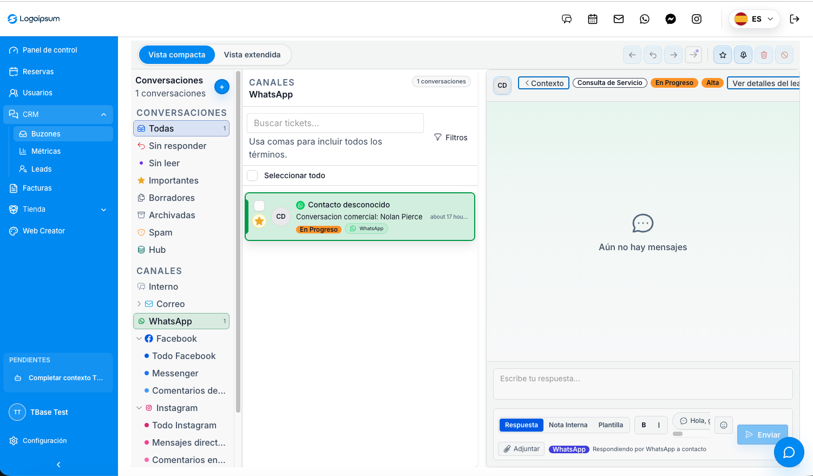Click the Adjuntar attachment button
Image resolution: width=813 pixels, height=476 pixels.
point(521,449)
